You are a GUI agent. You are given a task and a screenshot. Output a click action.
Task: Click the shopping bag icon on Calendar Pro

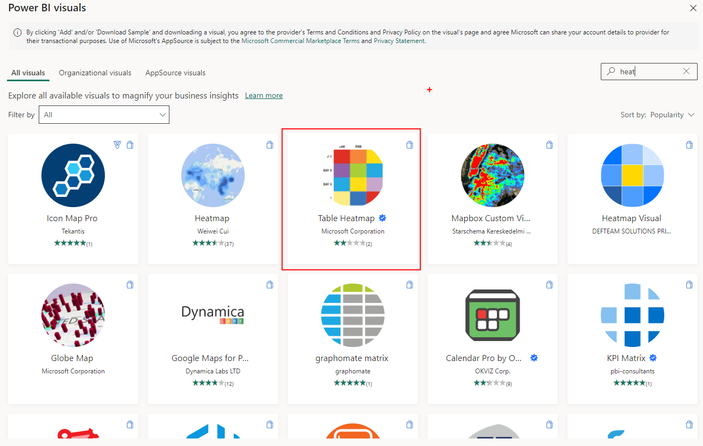549,284
